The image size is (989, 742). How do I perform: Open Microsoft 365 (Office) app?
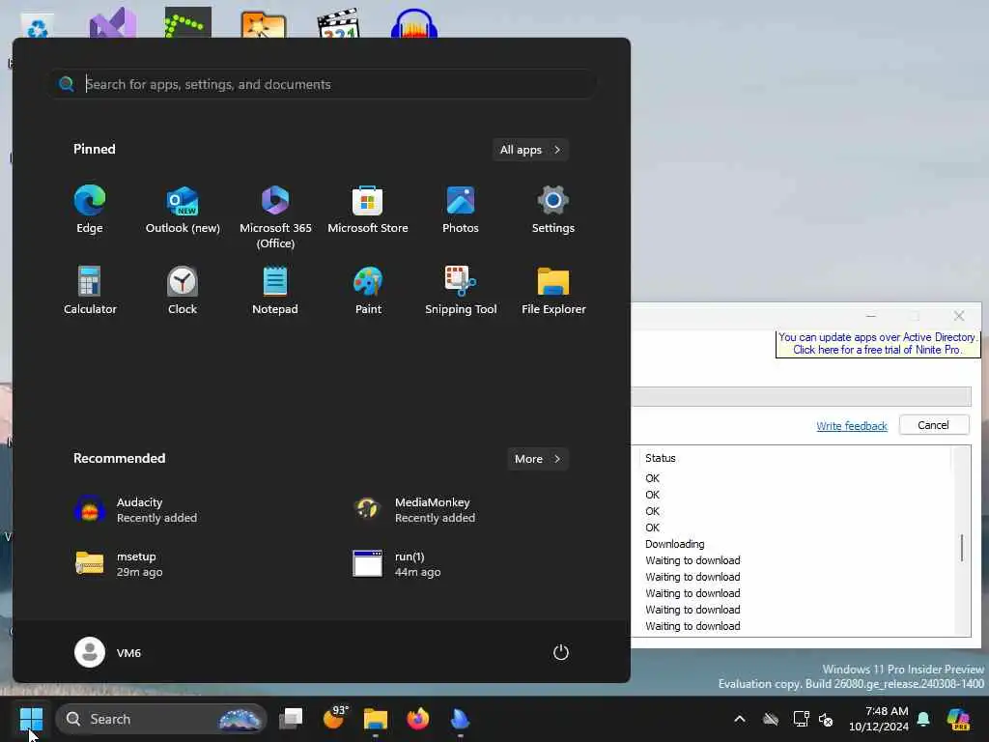coord(275,217)
